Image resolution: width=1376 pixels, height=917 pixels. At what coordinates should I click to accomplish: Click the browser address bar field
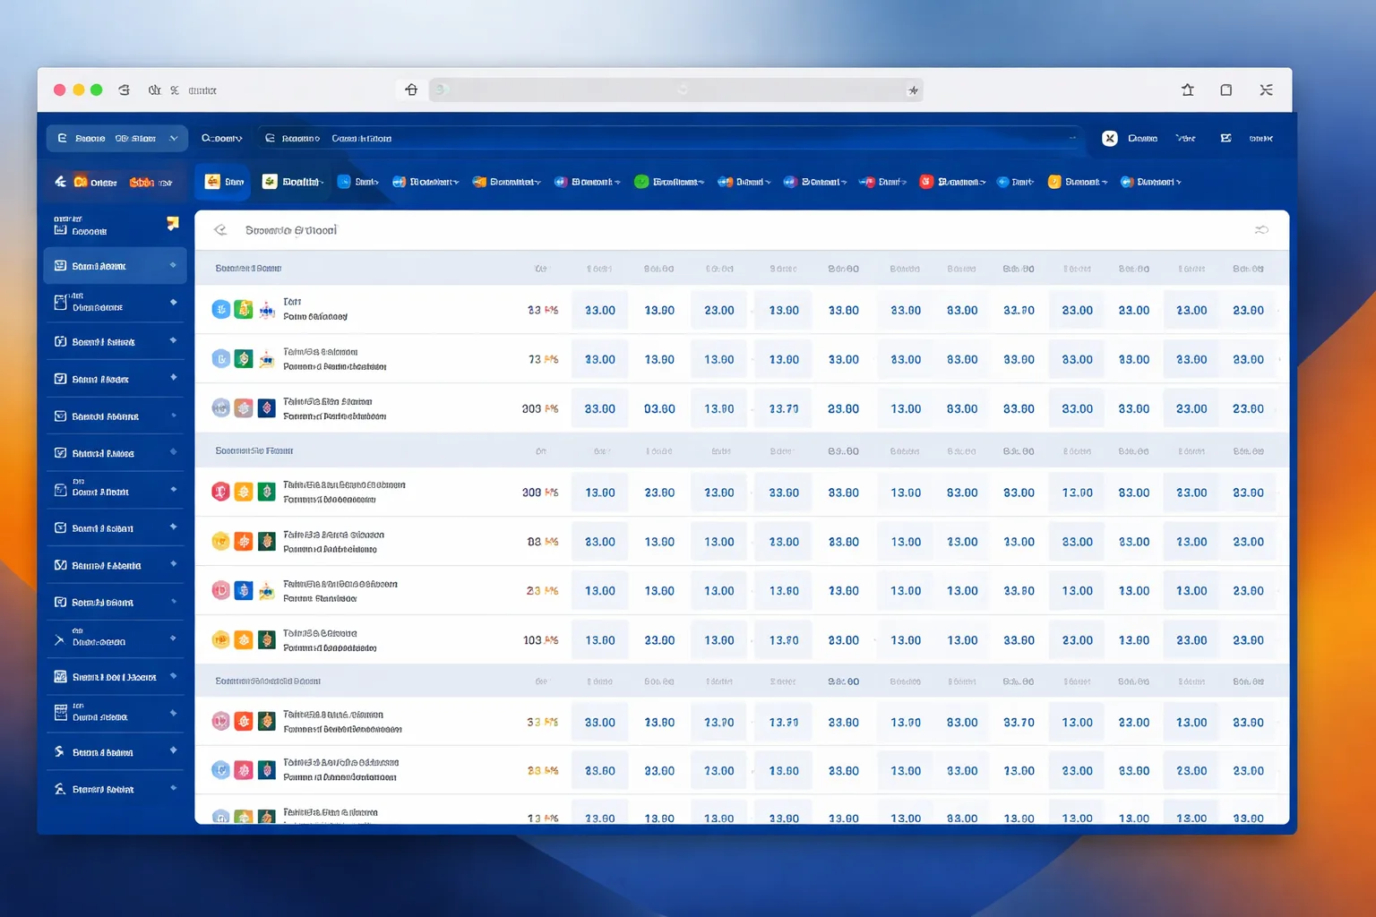[x=675, y=90]
